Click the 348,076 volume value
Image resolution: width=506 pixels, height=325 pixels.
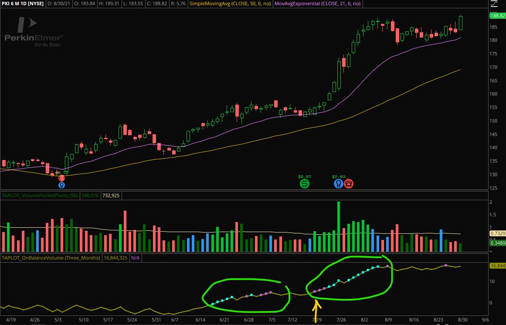[x=90, y=195]
